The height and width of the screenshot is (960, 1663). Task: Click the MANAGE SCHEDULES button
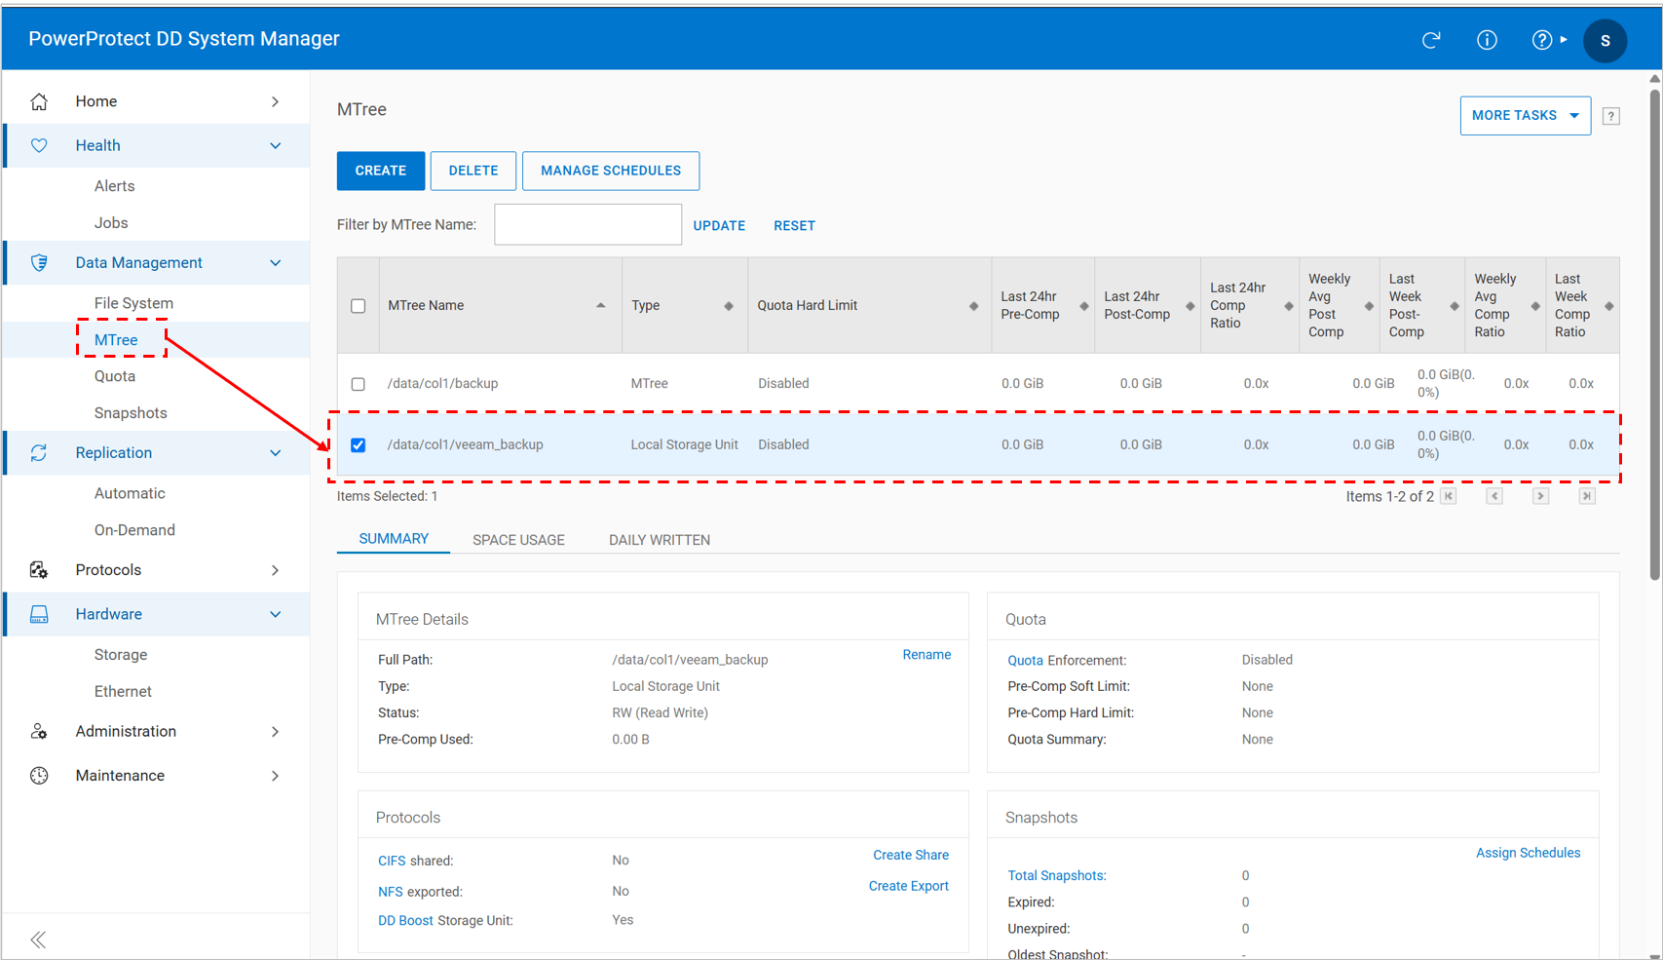pyautogui.click(x=611, y=171)
